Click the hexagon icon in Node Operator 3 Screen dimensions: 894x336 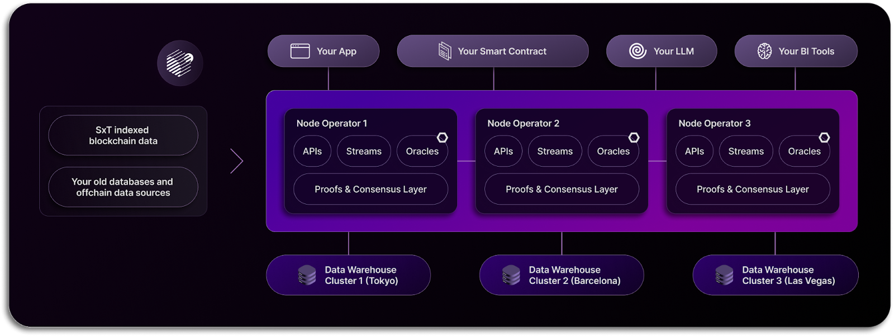tap(824, 138)
